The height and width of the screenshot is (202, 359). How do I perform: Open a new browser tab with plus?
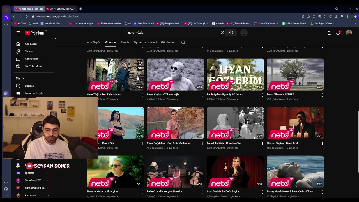coord(80,9)
